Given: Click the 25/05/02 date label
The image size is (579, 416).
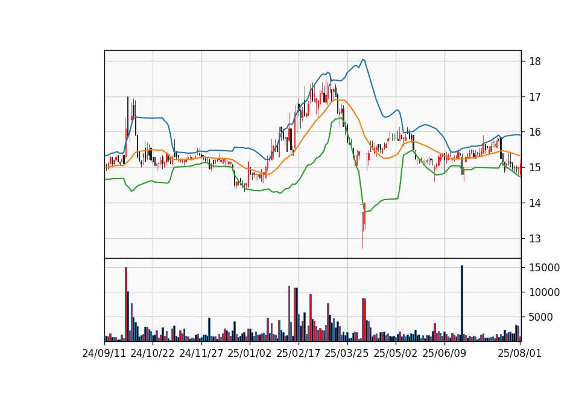Looking at the screenshot, I should click(396, 353).
